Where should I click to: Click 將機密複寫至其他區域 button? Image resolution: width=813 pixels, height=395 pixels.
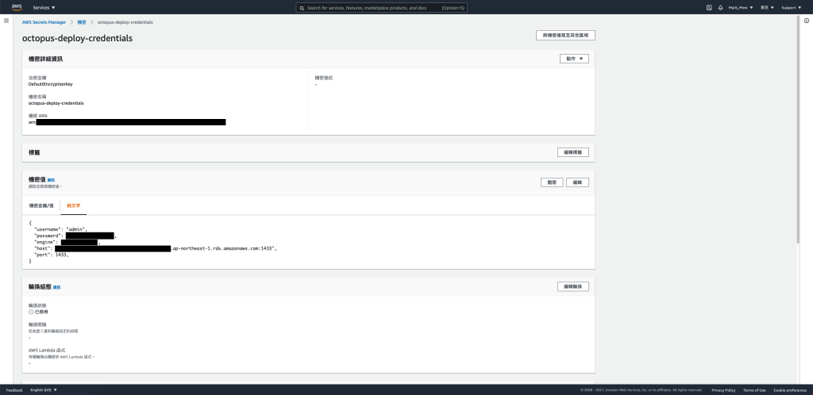[x=565, y=35]
